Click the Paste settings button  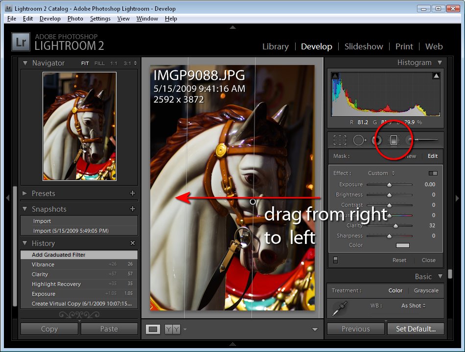click(109, 329)
